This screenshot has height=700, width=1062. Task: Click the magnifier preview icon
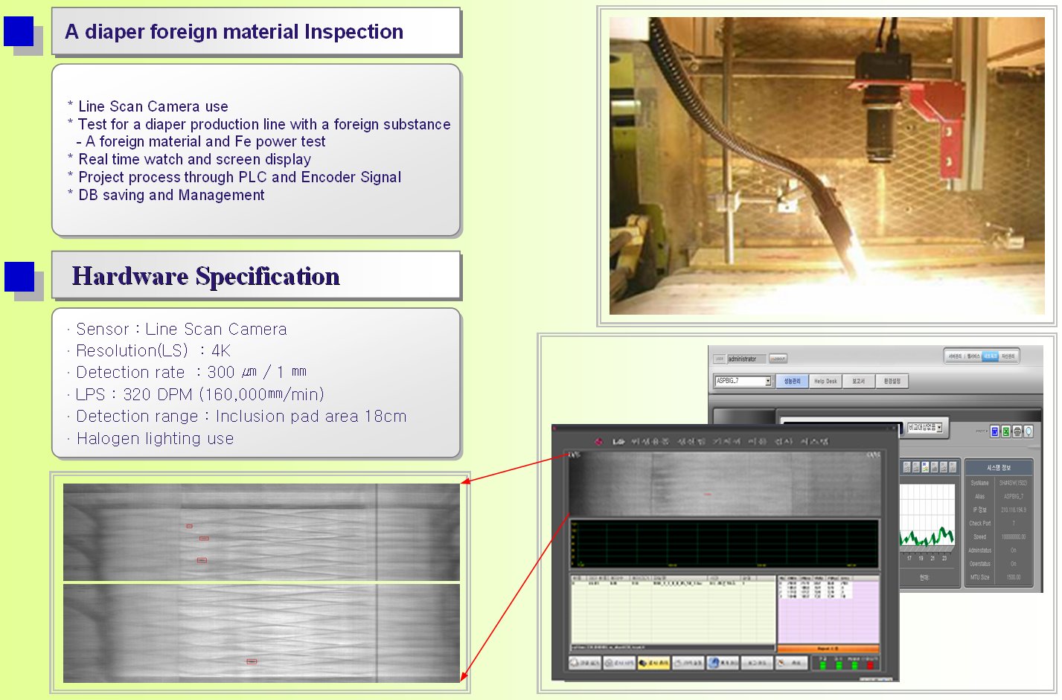1029,431
